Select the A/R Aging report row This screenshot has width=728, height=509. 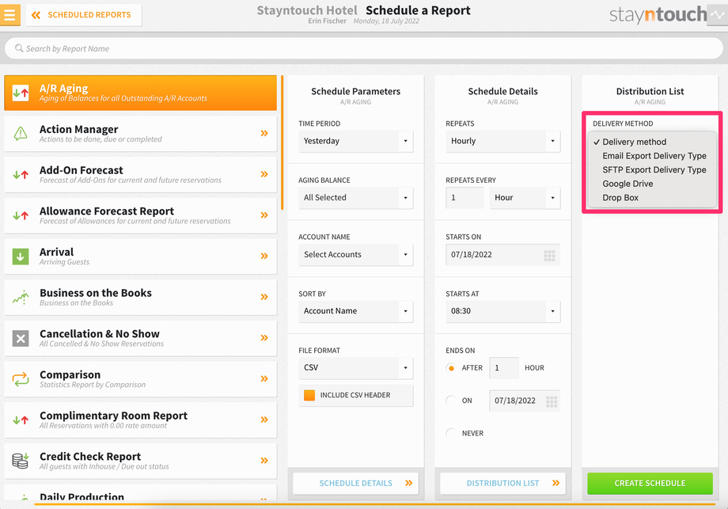click(141, 93)
